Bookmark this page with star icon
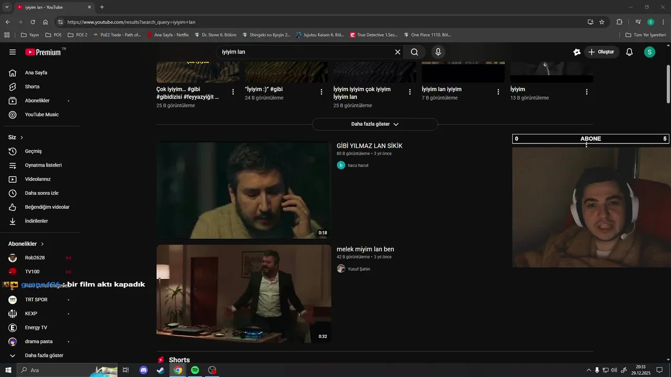 click(x=602, y=22)
